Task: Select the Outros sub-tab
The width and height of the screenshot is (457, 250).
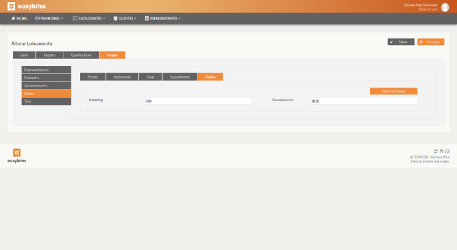Action: point(210,77)
